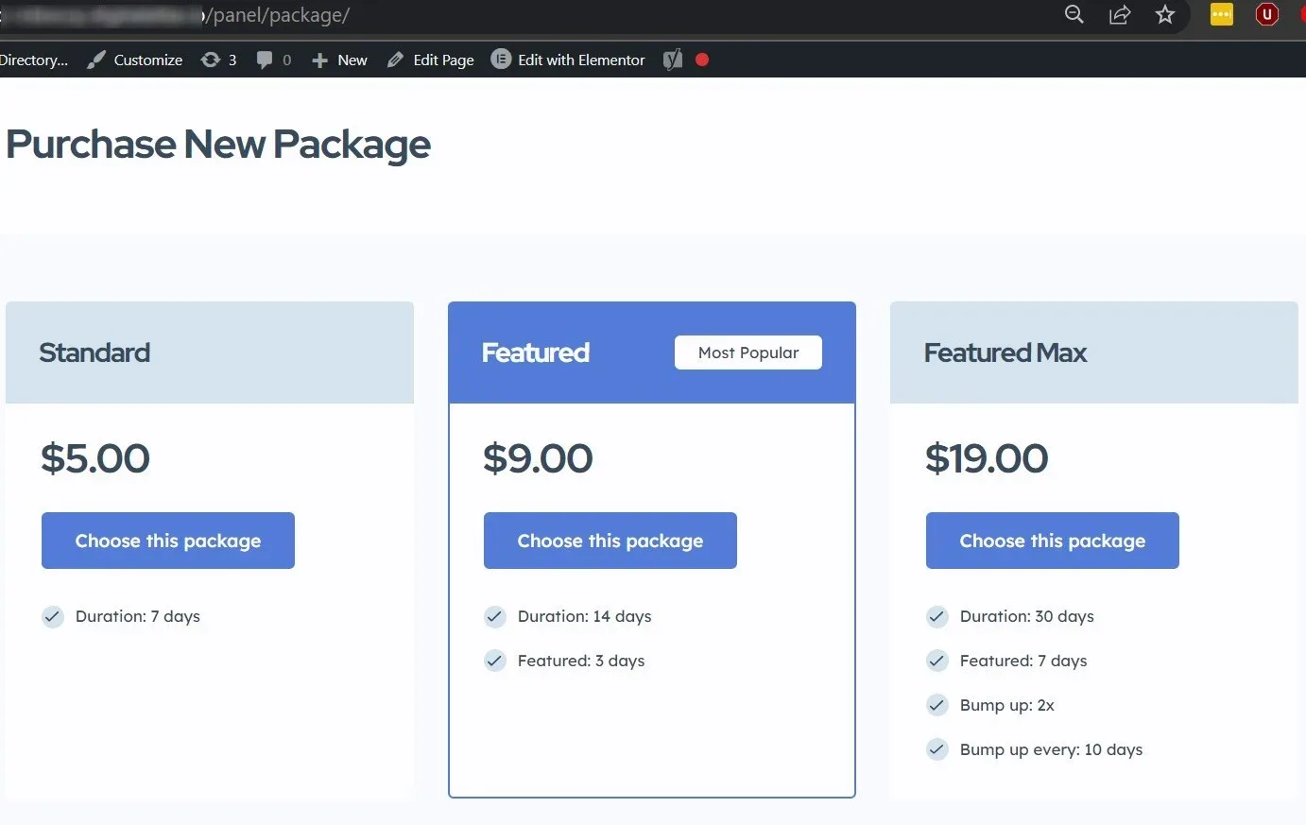
Task: Open the Directory site menu
Action: [x=34, y=60]
